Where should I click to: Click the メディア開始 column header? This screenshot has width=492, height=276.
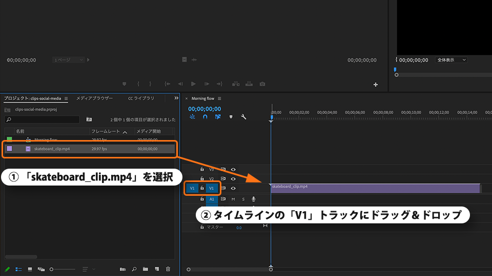pyautogui.click(x=149, y=131)
